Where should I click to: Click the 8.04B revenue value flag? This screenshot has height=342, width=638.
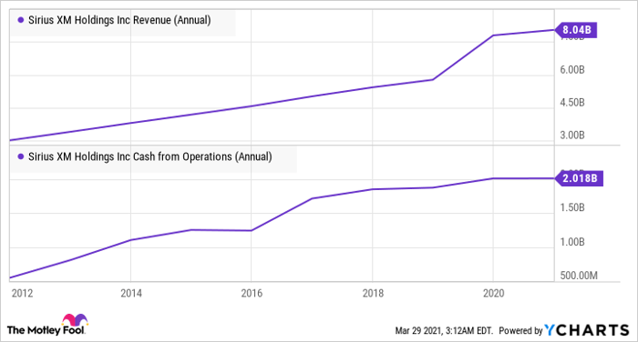(x=576, y=30)
